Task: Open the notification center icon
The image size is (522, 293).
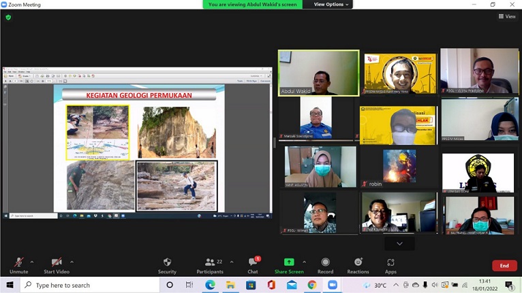Action: (509, 285)
